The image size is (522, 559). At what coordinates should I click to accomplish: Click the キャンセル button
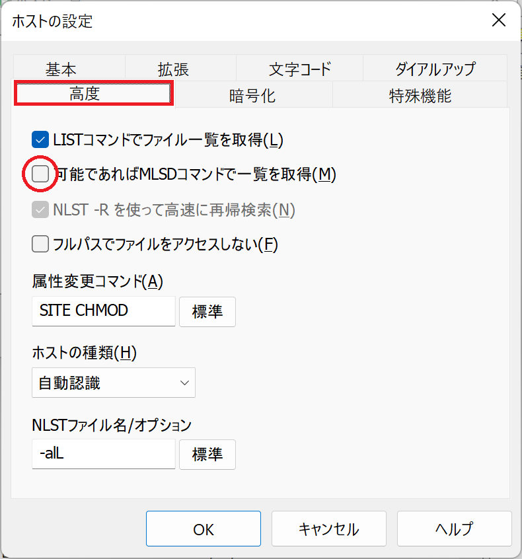point(328,529)
